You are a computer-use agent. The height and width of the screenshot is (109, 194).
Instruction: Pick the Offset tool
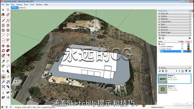click(x=8, y=56)
